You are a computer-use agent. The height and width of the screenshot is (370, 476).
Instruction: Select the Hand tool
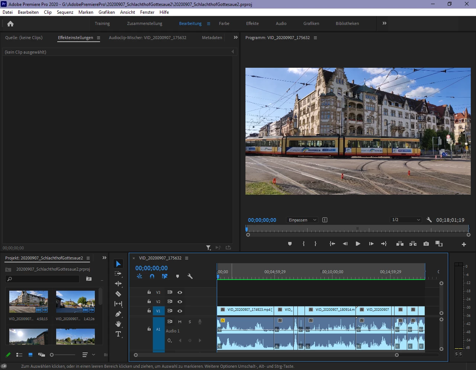118,324
